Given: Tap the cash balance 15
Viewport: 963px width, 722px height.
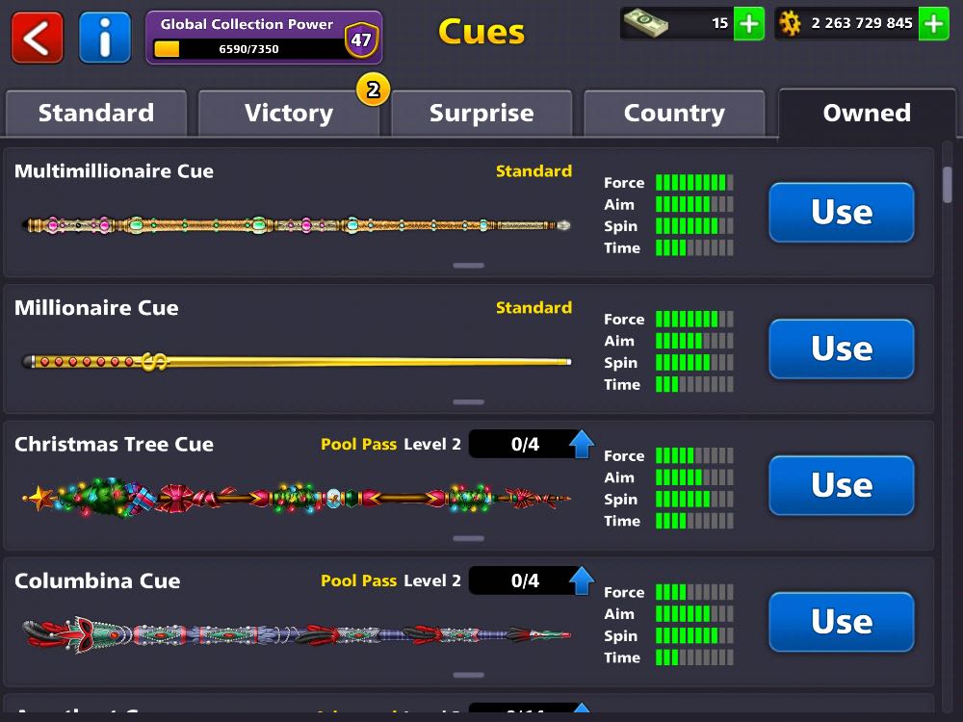Looking at the screenshot, I should pos(719,23).
